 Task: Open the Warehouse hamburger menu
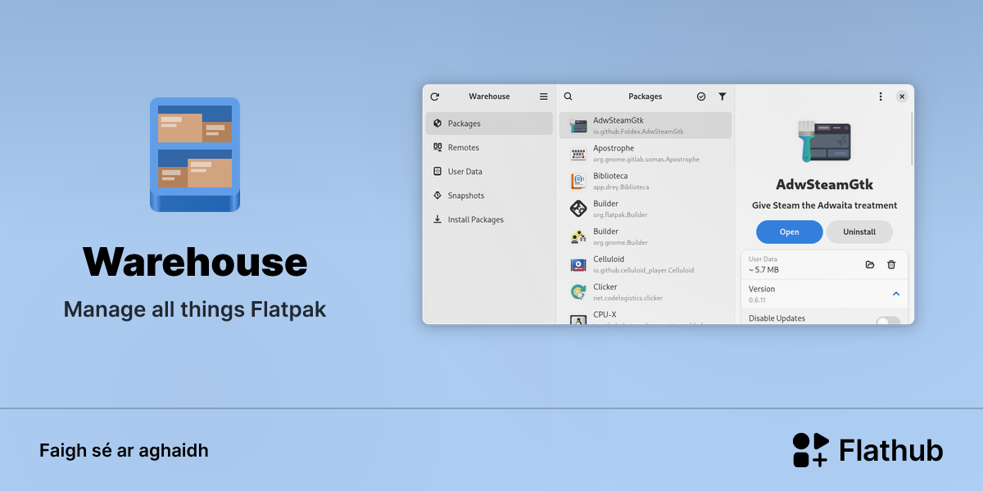pos(543,97)
